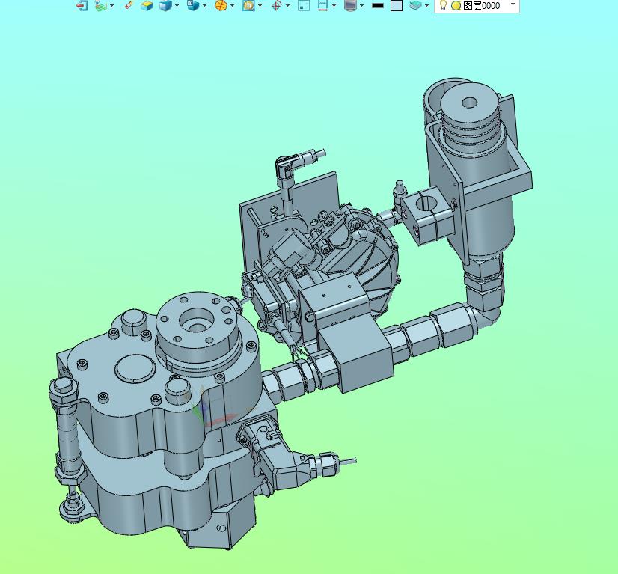The width and height of the screenshot is (618, 574).
Task: Open the sketch plane icon's dropdown arrow
Action: point(112,5)
